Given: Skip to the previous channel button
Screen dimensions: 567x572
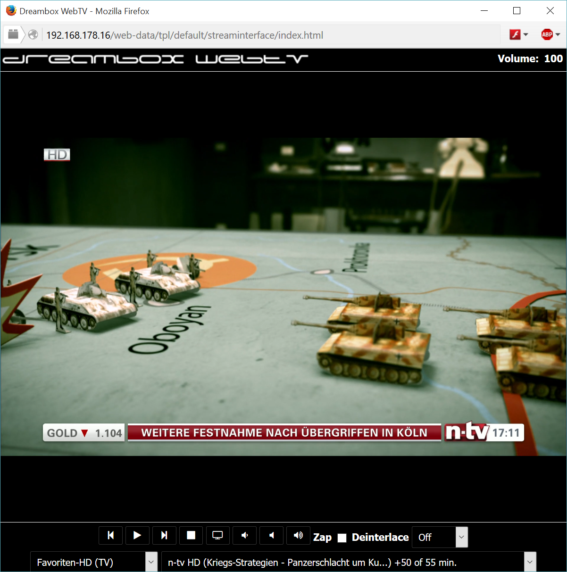Looking at the screenshot, I should [x=110, y=535].
